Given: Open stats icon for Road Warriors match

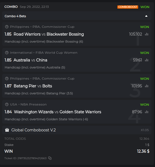Looking at the screenshot, I should coord(147,34).
